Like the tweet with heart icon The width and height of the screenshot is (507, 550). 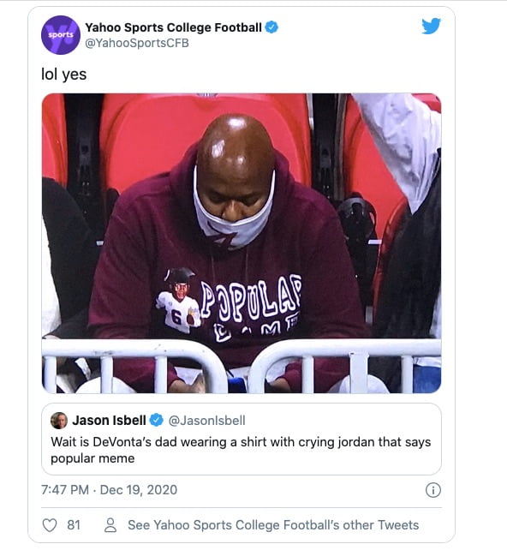point(50,525)
